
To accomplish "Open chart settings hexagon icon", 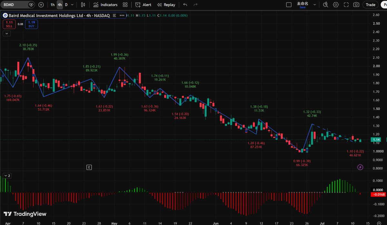I will coord(336,5).
